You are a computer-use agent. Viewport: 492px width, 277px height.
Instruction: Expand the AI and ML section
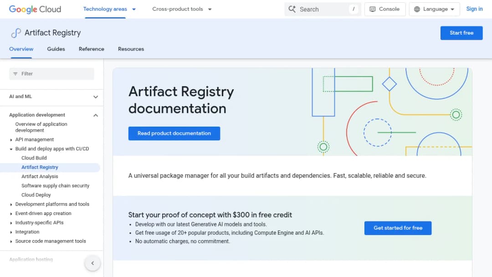coord(96,97)
